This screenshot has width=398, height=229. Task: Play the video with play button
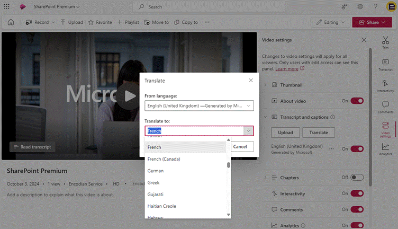(x=130, y=95)
